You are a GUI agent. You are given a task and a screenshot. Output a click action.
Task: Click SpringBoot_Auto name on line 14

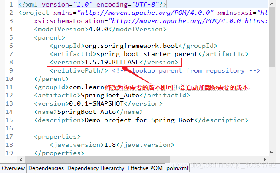click(x=87, y=112)
